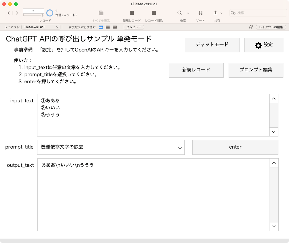
Task: Click the Share icon in toolbar
Action: tap(215, 13)
